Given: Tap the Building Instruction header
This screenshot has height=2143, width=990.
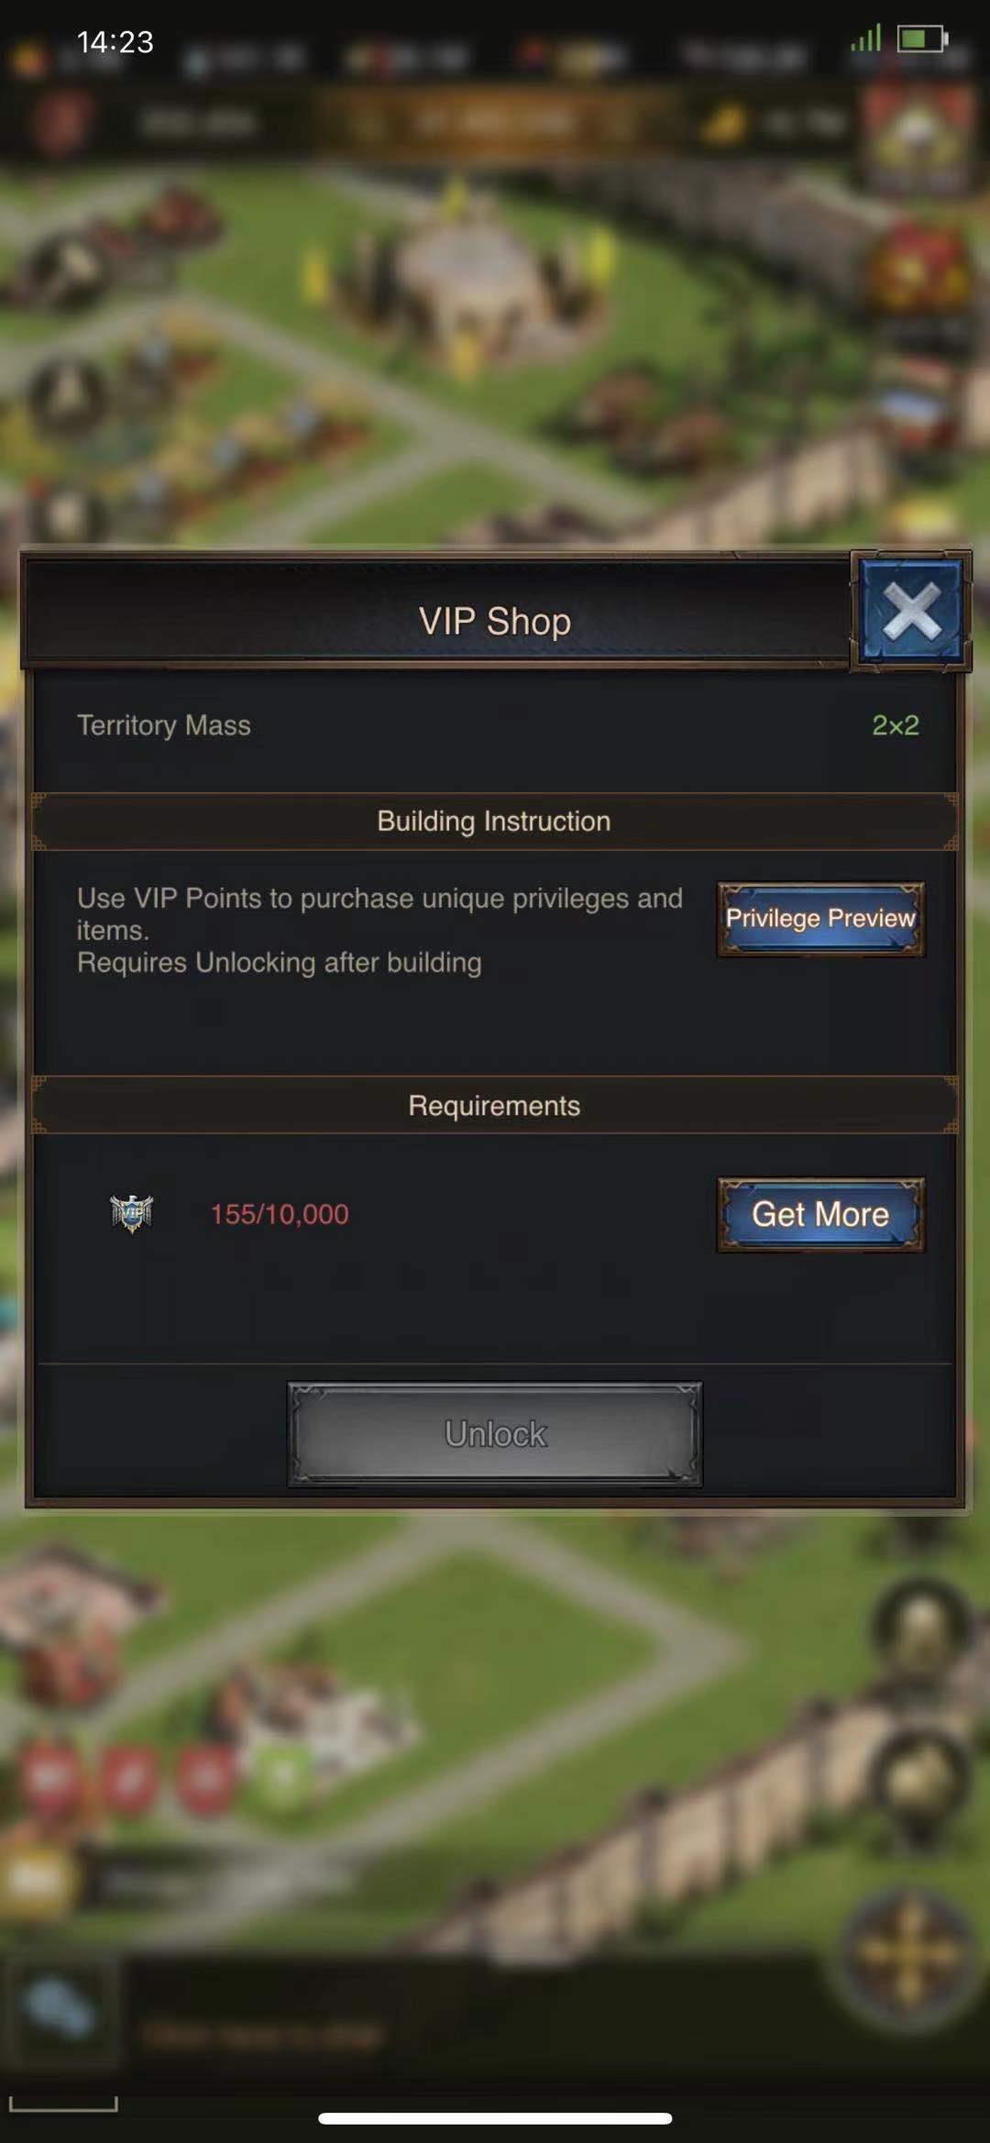Looking at the screenshot, I should click(x=494, y=821).
